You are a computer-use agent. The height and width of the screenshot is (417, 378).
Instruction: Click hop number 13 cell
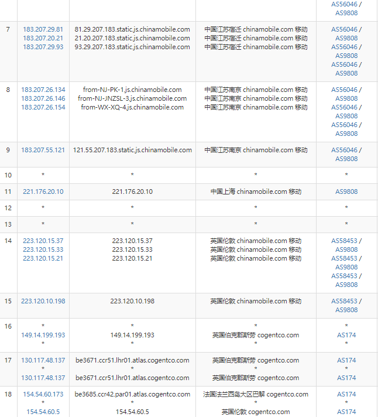[x=8, y=224]
